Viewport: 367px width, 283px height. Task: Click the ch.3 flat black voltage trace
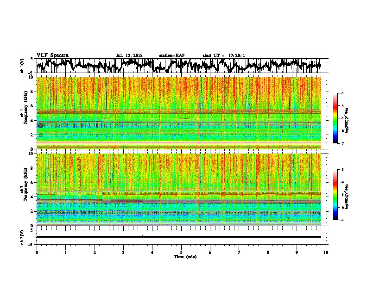point(179,237)
